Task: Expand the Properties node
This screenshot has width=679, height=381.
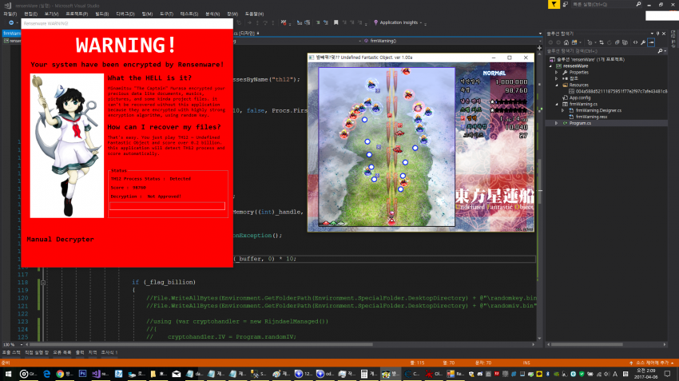Action: pyautogui.click(x=557, y=73)
